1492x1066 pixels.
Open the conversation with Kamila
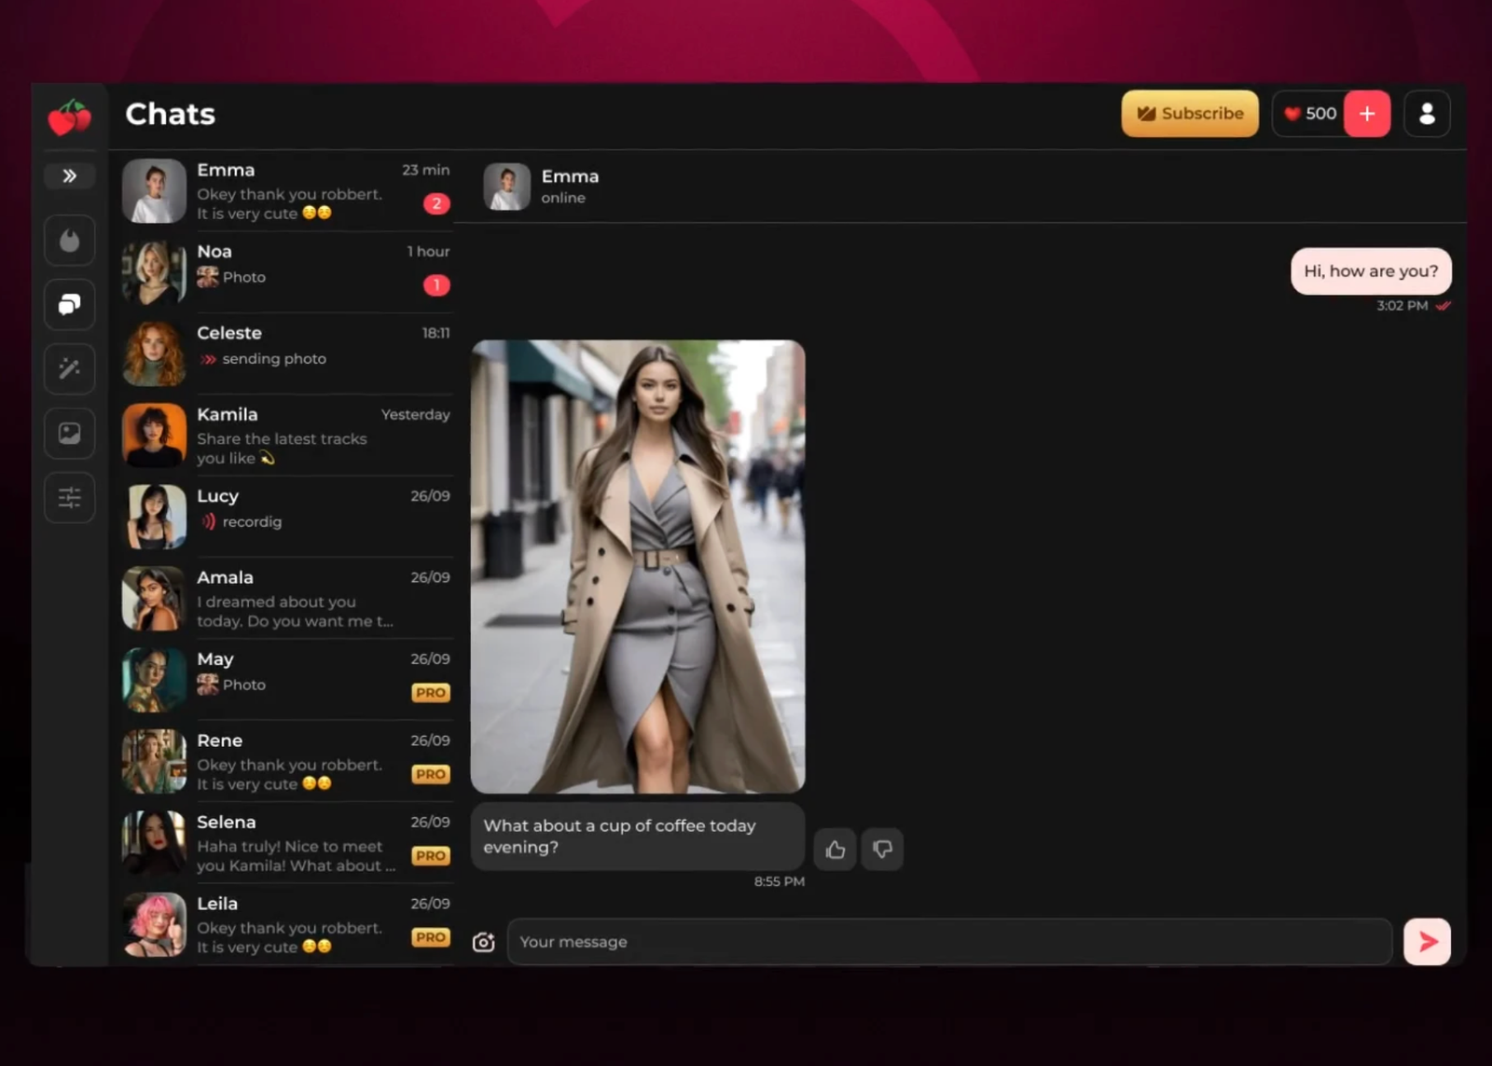[284, 436]
